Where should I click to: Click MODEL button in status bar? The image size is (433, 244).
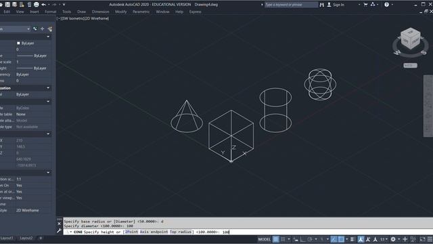point(265,239)
